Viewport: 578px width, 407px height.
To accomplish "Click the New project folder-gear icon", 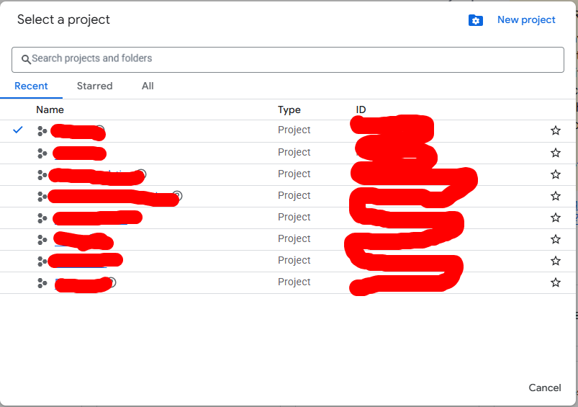I will (476, 20).
